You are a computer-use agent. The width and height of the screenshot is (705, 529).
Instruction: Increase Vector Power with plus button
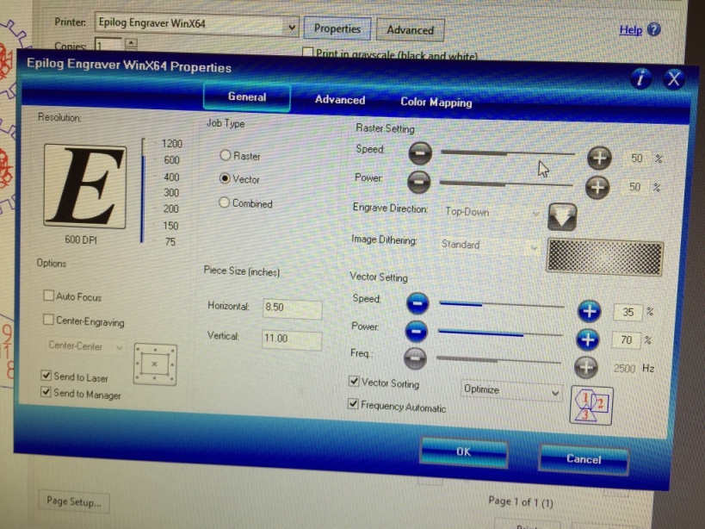click(x=587, y=339)
